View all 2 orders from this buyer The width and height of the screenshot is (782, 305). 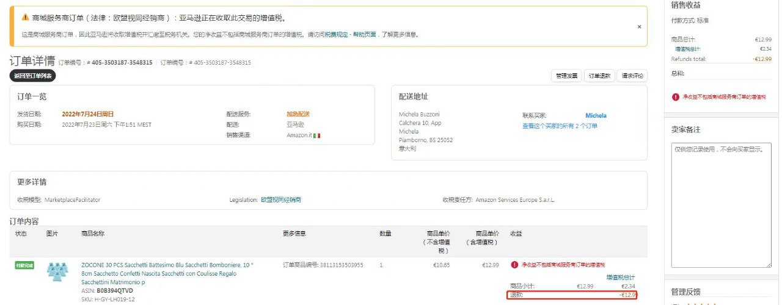pos(559,126)
